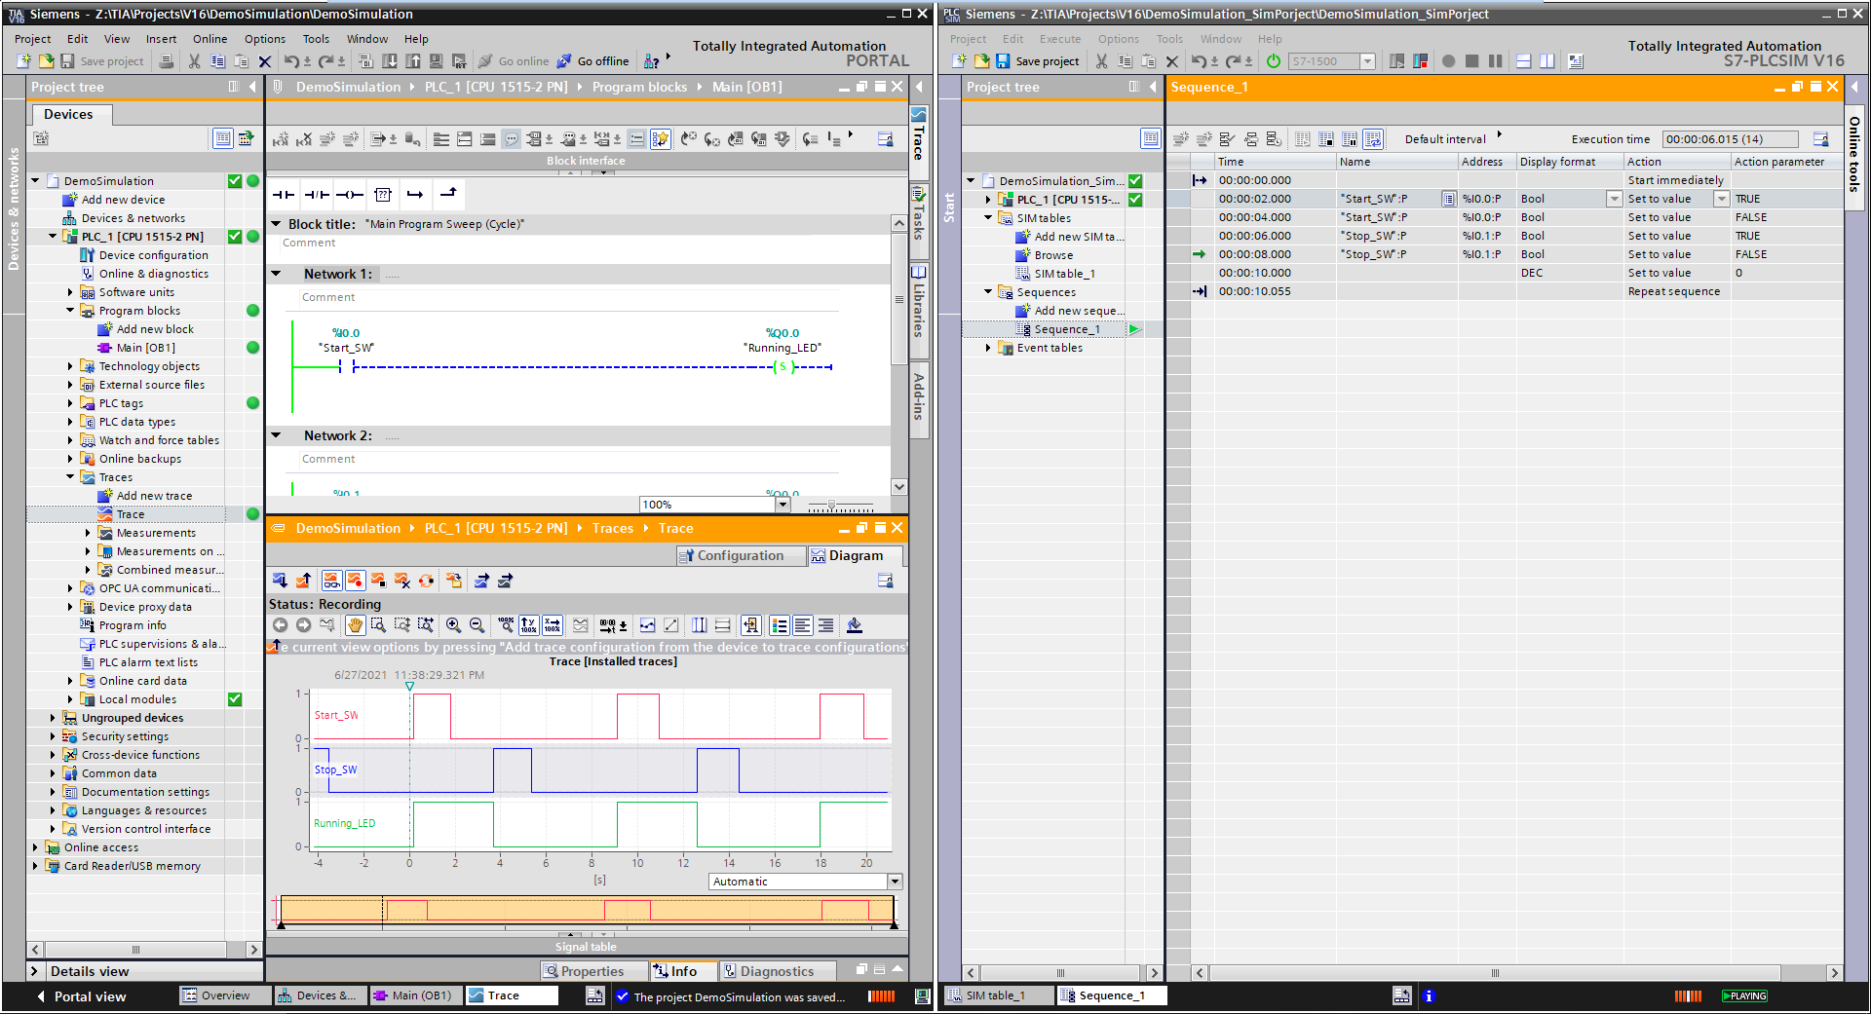
Task: Toggle the show legend button in trace toolbar
Action: [x=779, y=625]
